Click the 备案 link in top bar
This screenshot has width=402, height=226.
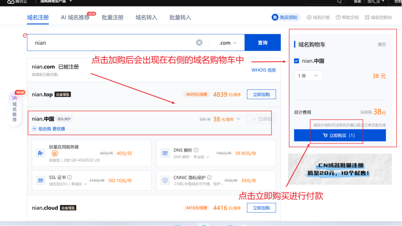coord(357,1)
